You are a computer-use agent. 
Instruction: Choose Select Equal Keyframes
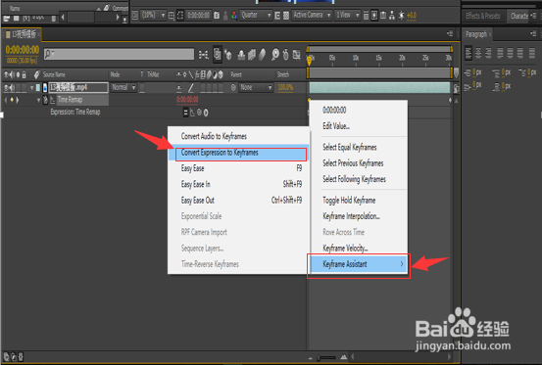coord(359,148)
